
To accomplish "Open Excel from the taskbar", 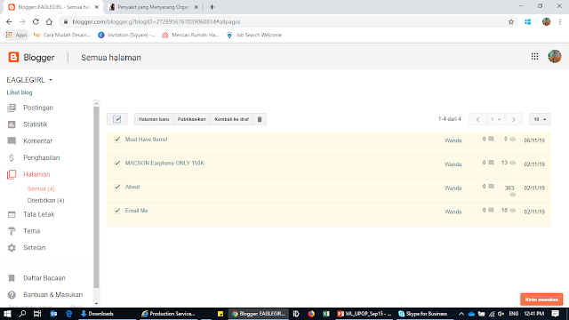I will [x=326, y=314].
